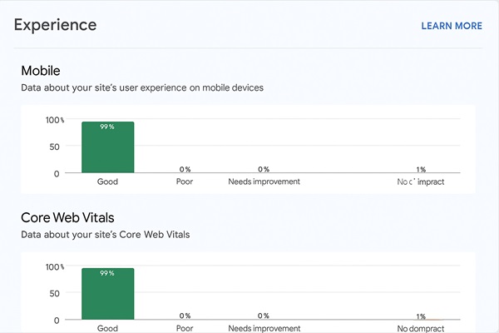Click the 100% axis label in Mobile chart

(x=55, y=120)
